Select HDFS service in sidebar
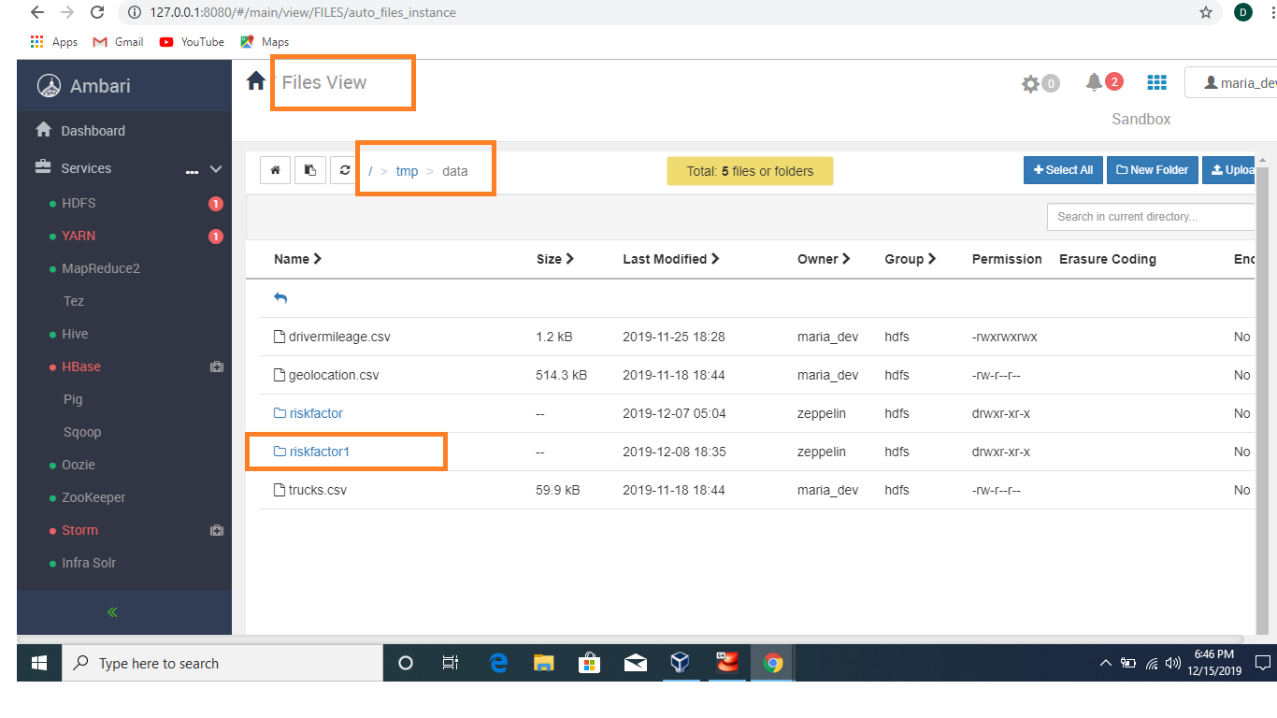 point(79,203)
